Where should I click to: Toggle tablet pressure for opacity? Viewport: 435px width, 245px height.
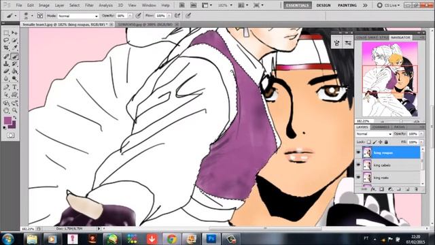pos(138,16)
